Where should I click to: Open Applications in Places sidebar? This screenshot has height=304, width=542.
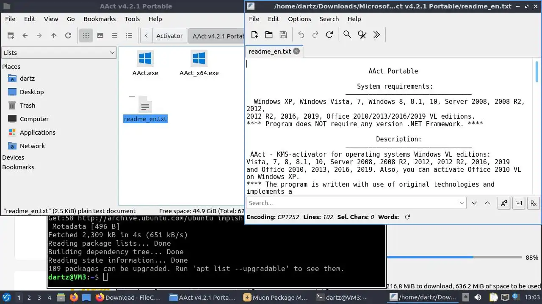point(38,133)
